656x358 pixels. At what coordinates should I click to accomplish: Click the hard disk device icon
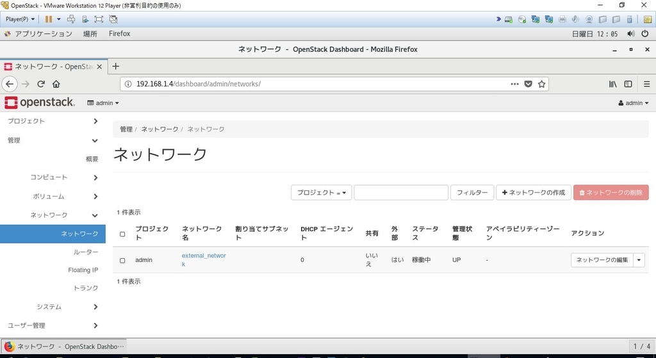(509, 19)
